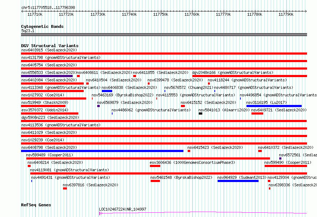Open nsv4486062 gnomAD variant label

click(151, 110)
